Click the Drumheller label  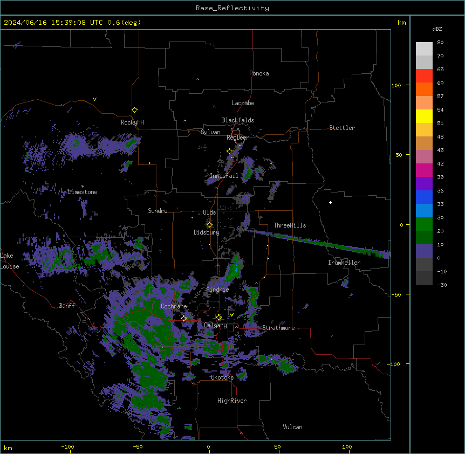point(344,263)
